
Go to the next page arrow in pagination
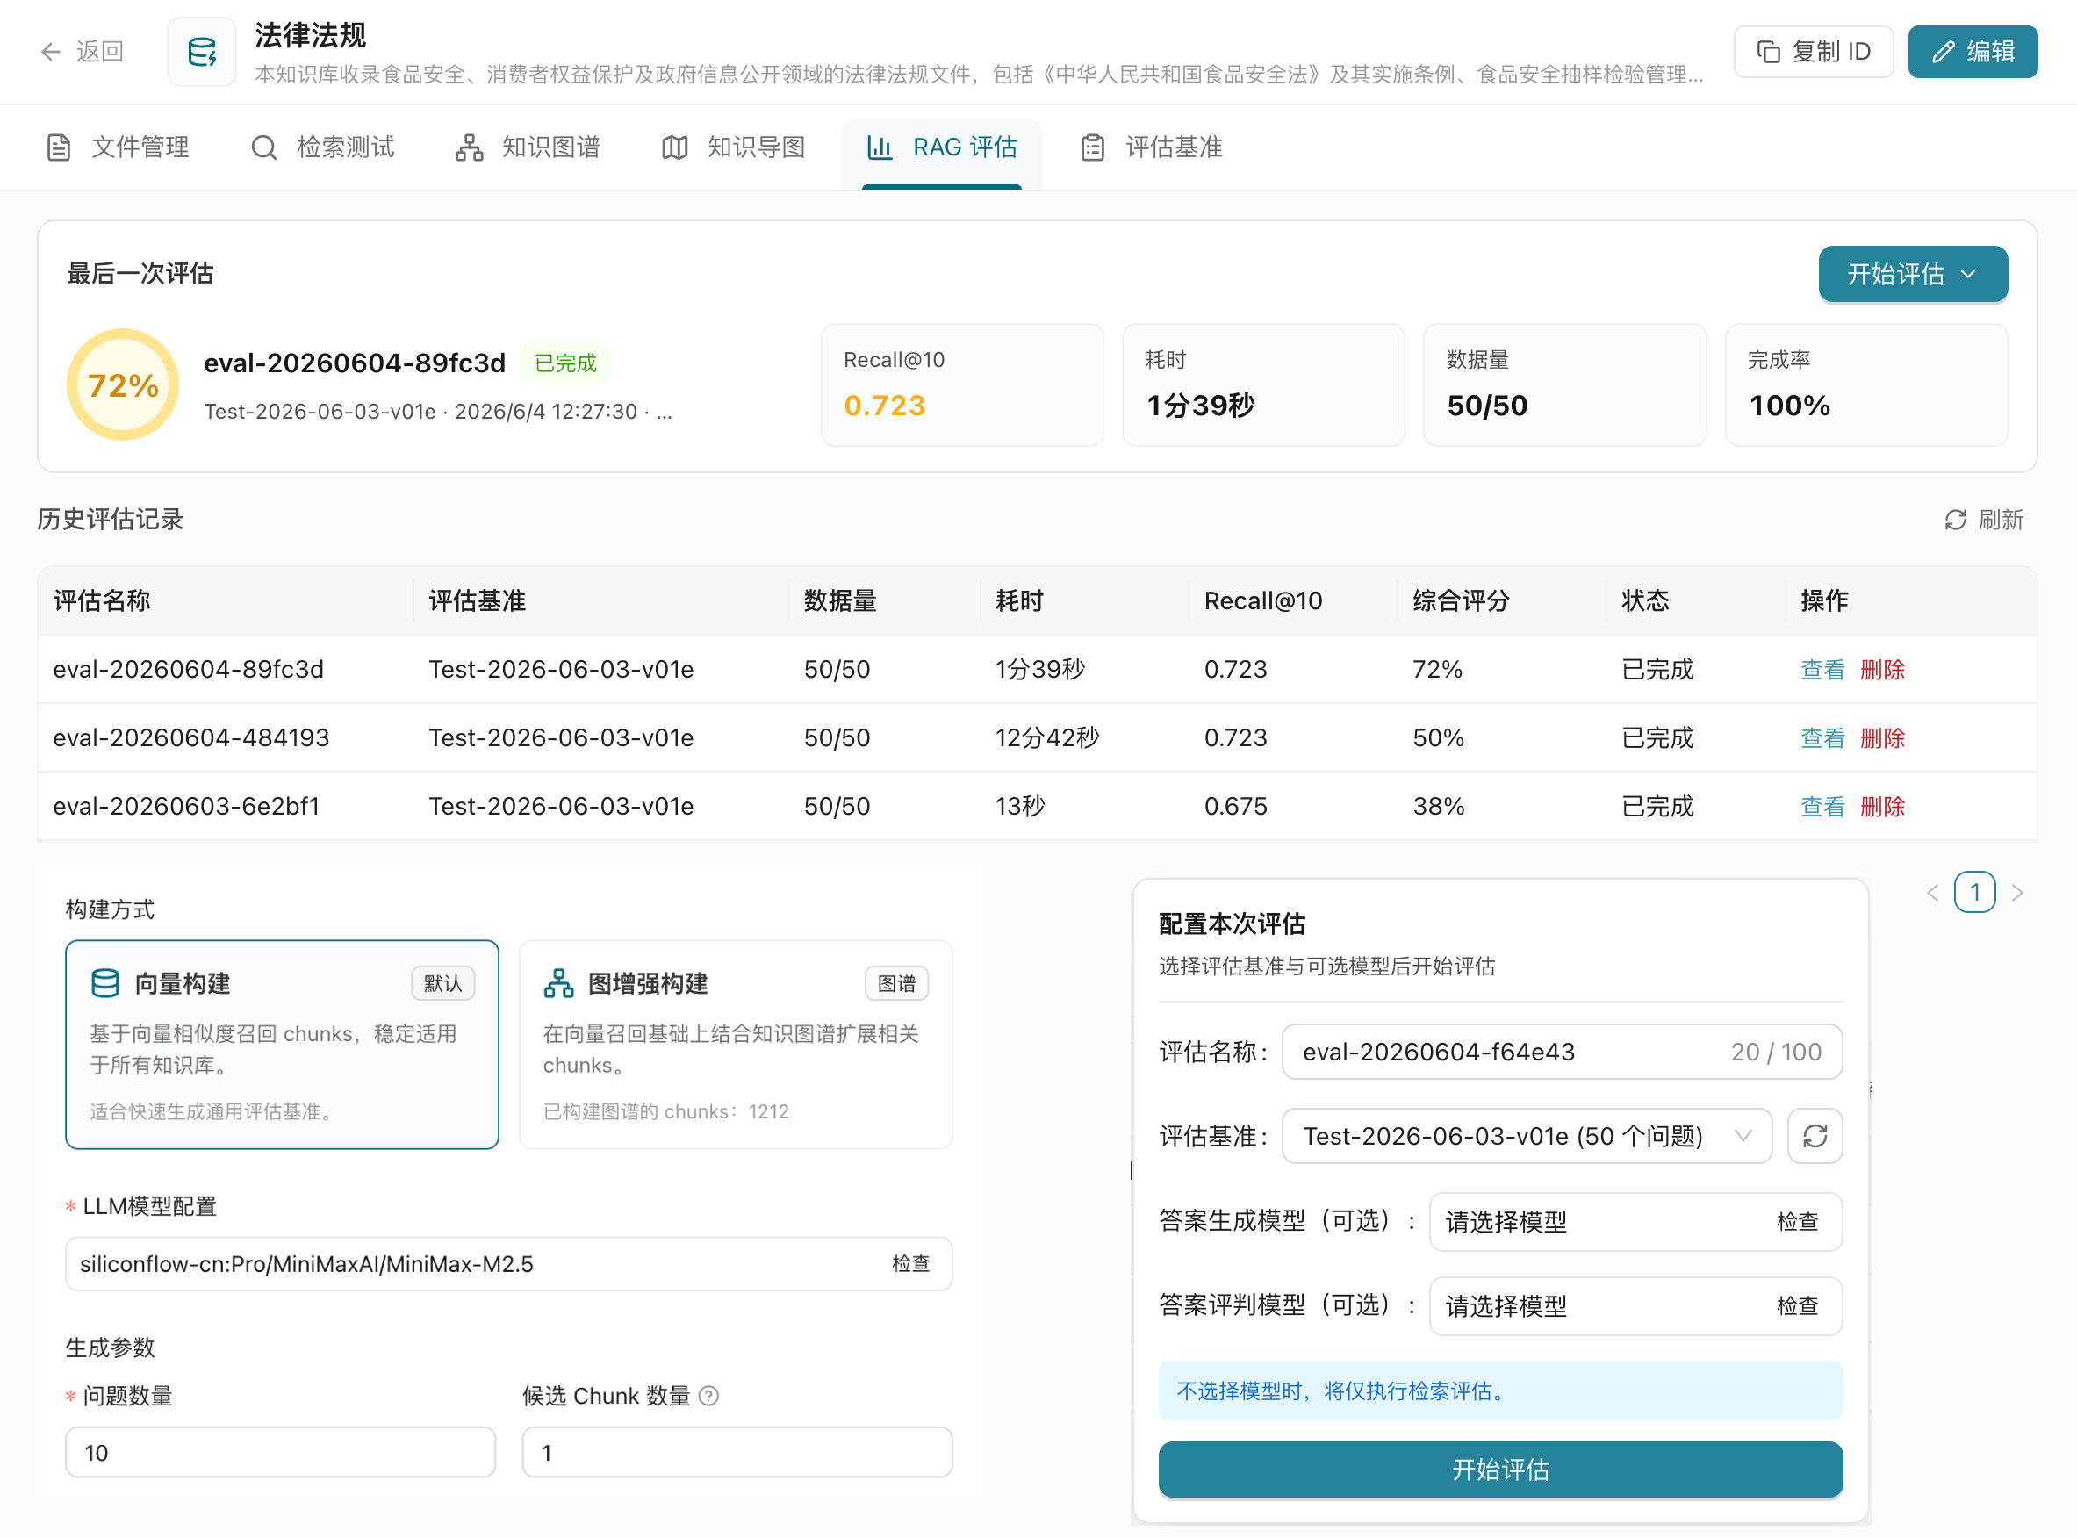[2017, 893]
